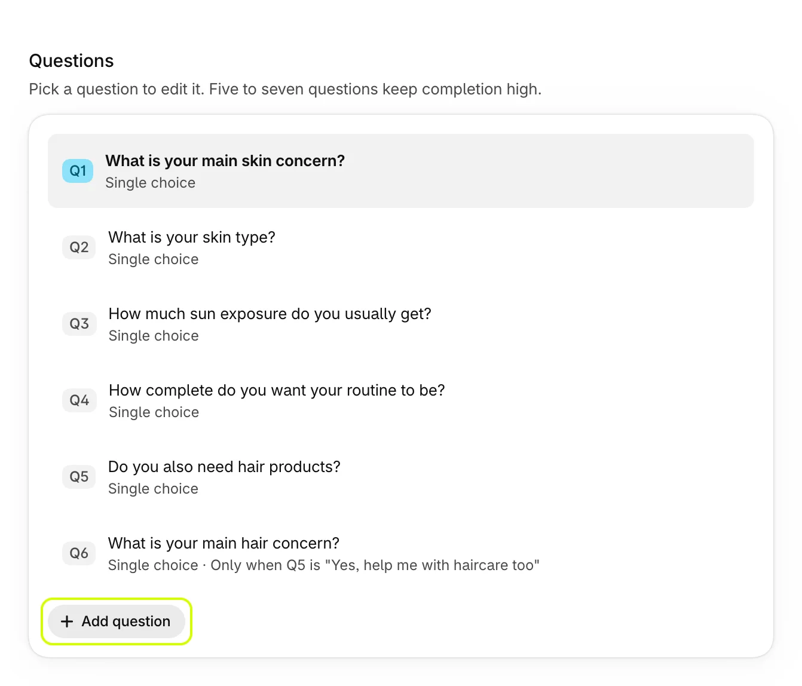Click "Single choice" label under Q1 question
Screen dimensions: 802x686
(150, 183)
